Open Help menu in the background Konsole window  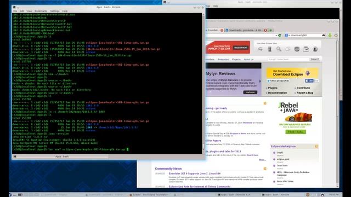coord(216,6)
